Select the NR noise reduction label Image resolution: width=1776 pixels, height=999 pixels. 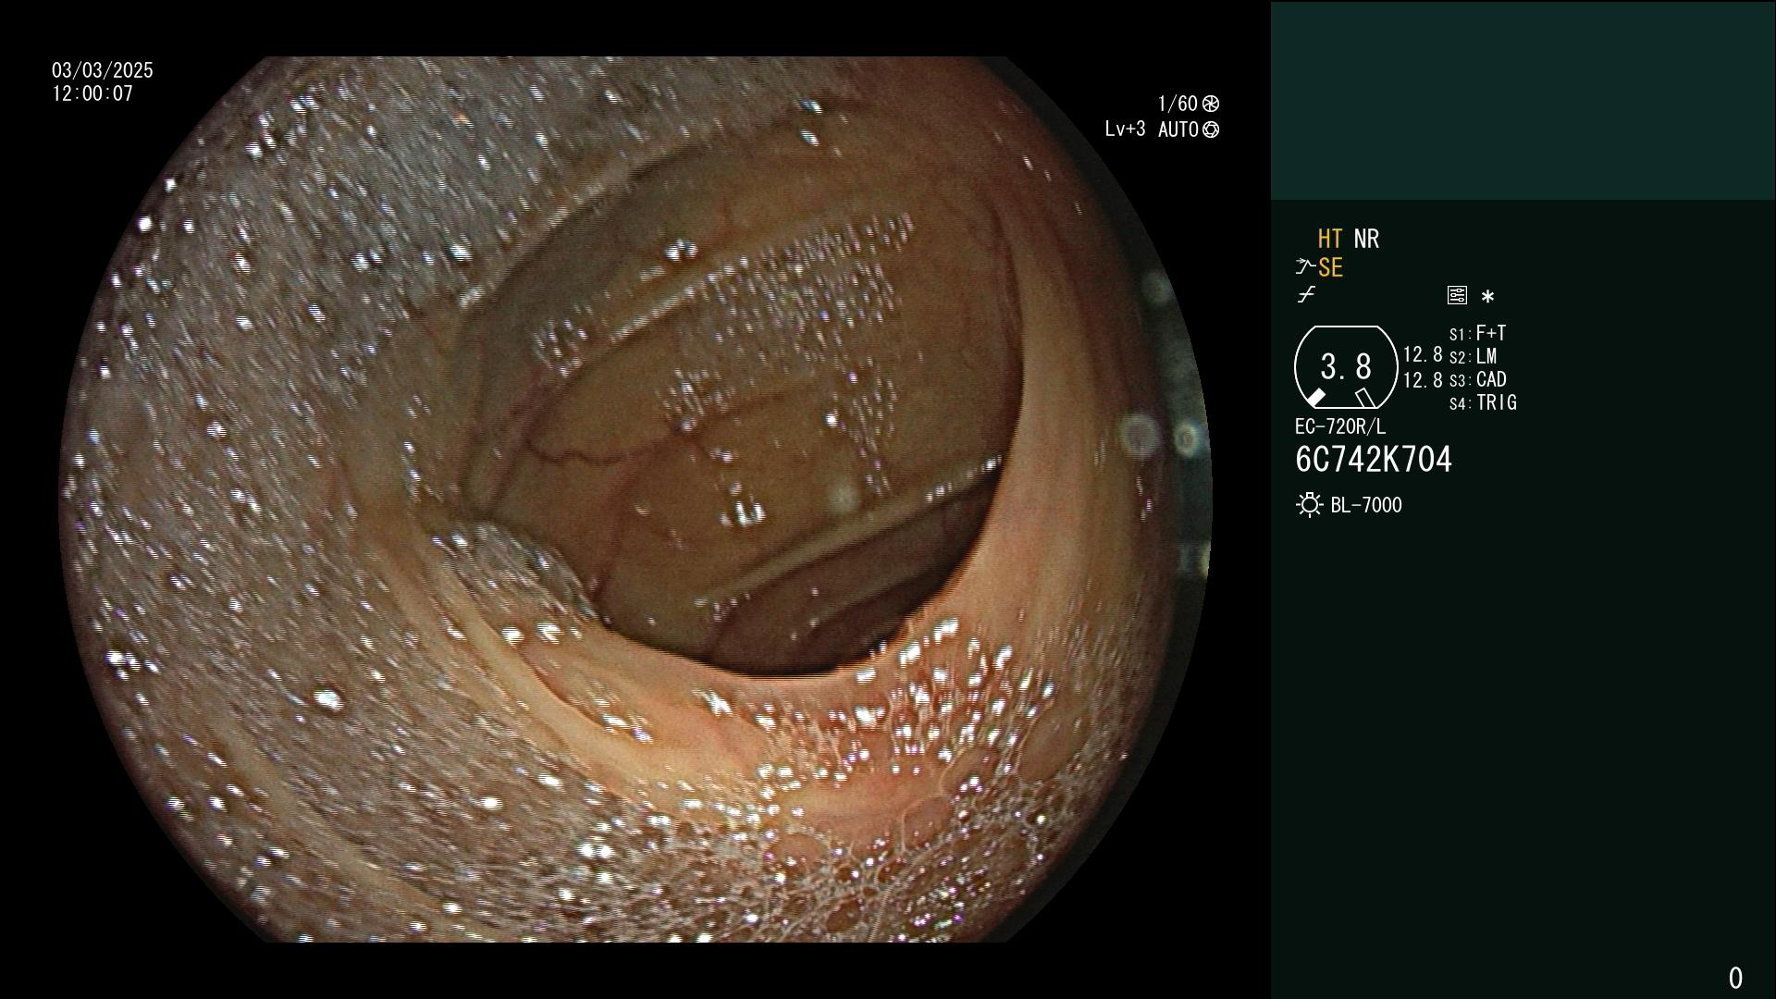point(1366,239)
